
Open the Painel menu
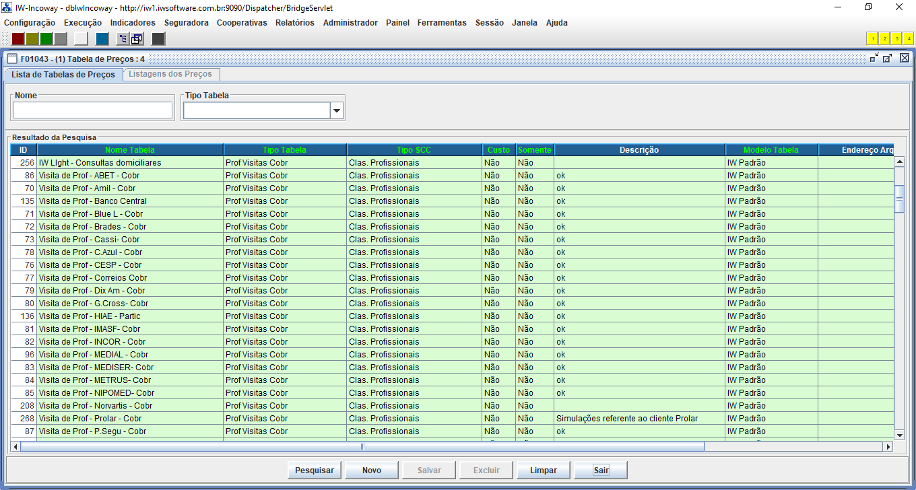point(397,22)
